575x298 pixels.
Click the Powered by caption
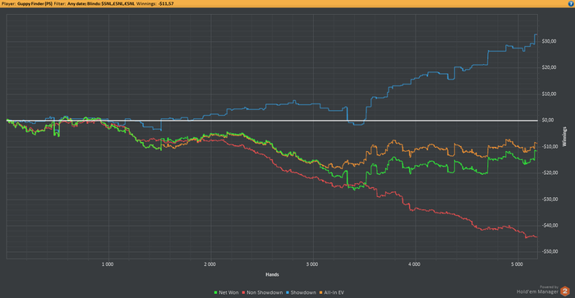click(549, 287)
